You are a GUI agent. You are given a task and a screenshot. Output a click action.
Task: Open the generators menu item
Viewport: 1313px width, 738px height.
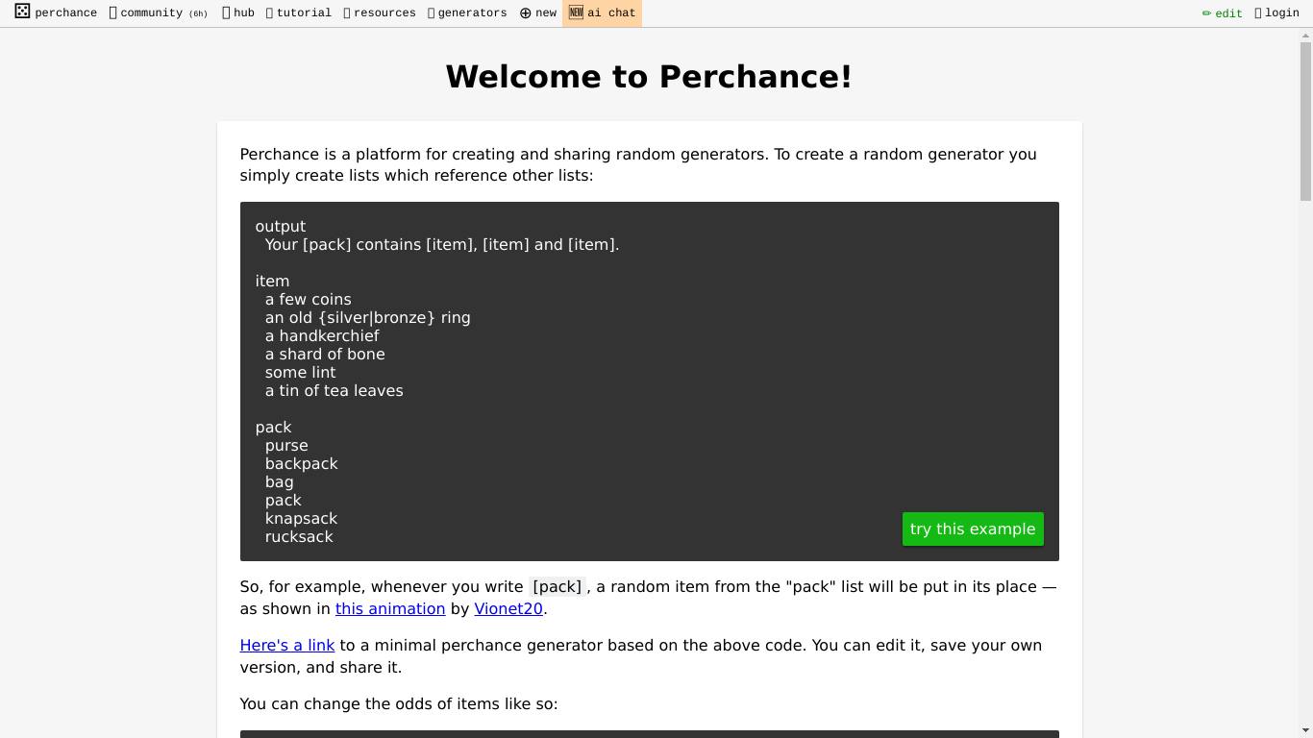tap(472, 13)
